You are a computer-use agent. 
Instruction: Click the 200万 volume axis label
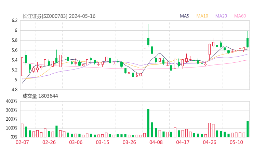click(12, 119)
